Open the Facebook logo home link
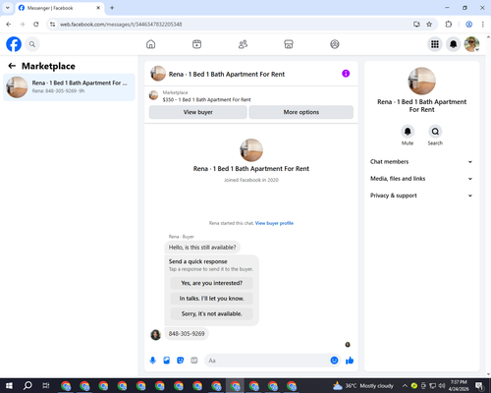491x393 pixels. point(14,44)
